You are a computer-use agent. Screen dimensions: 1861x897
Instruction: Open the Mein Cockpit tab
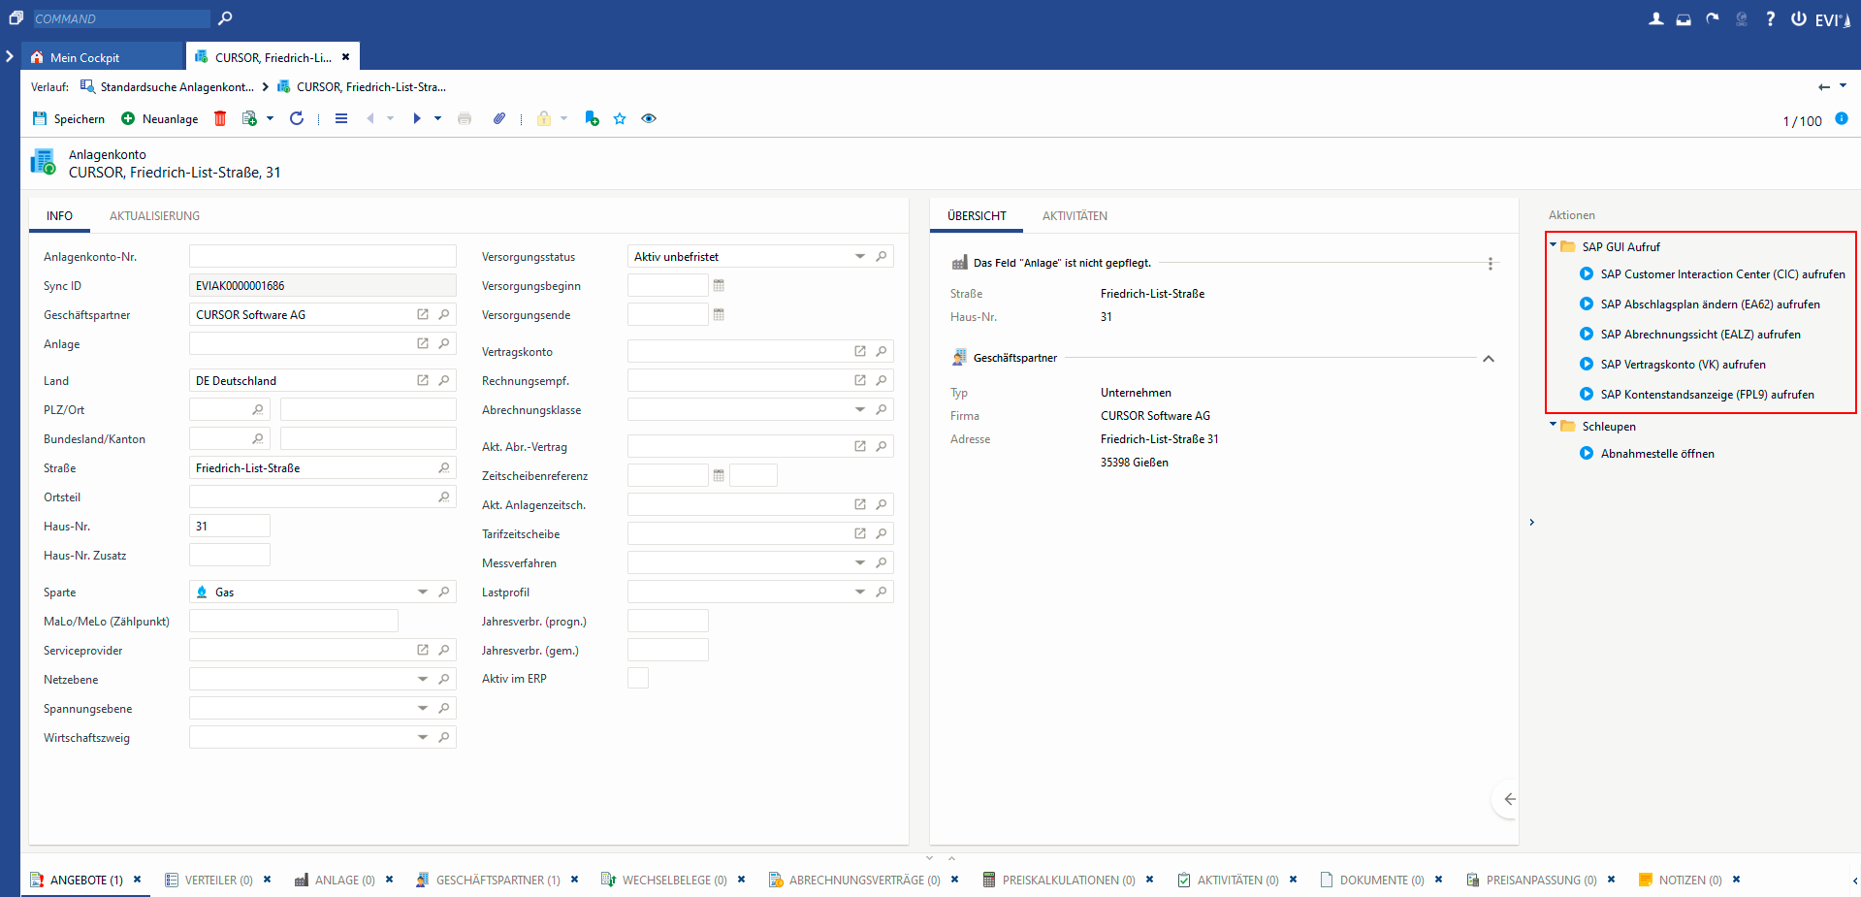coord(84,57)
